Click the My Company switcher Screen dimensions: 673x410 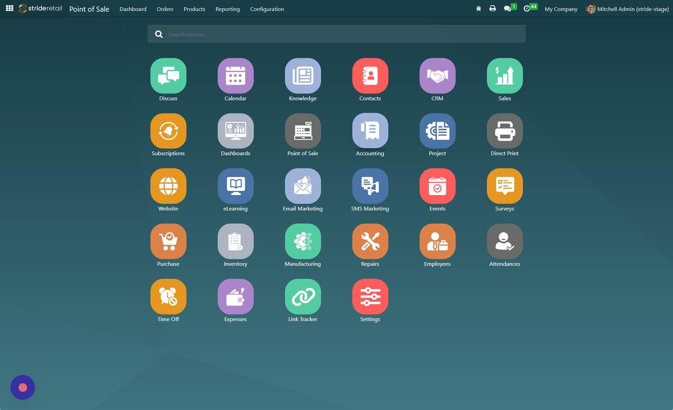[x=561, y=9]
